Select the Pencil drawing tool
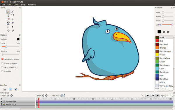175x110 pixels. [x=8, y=12]
